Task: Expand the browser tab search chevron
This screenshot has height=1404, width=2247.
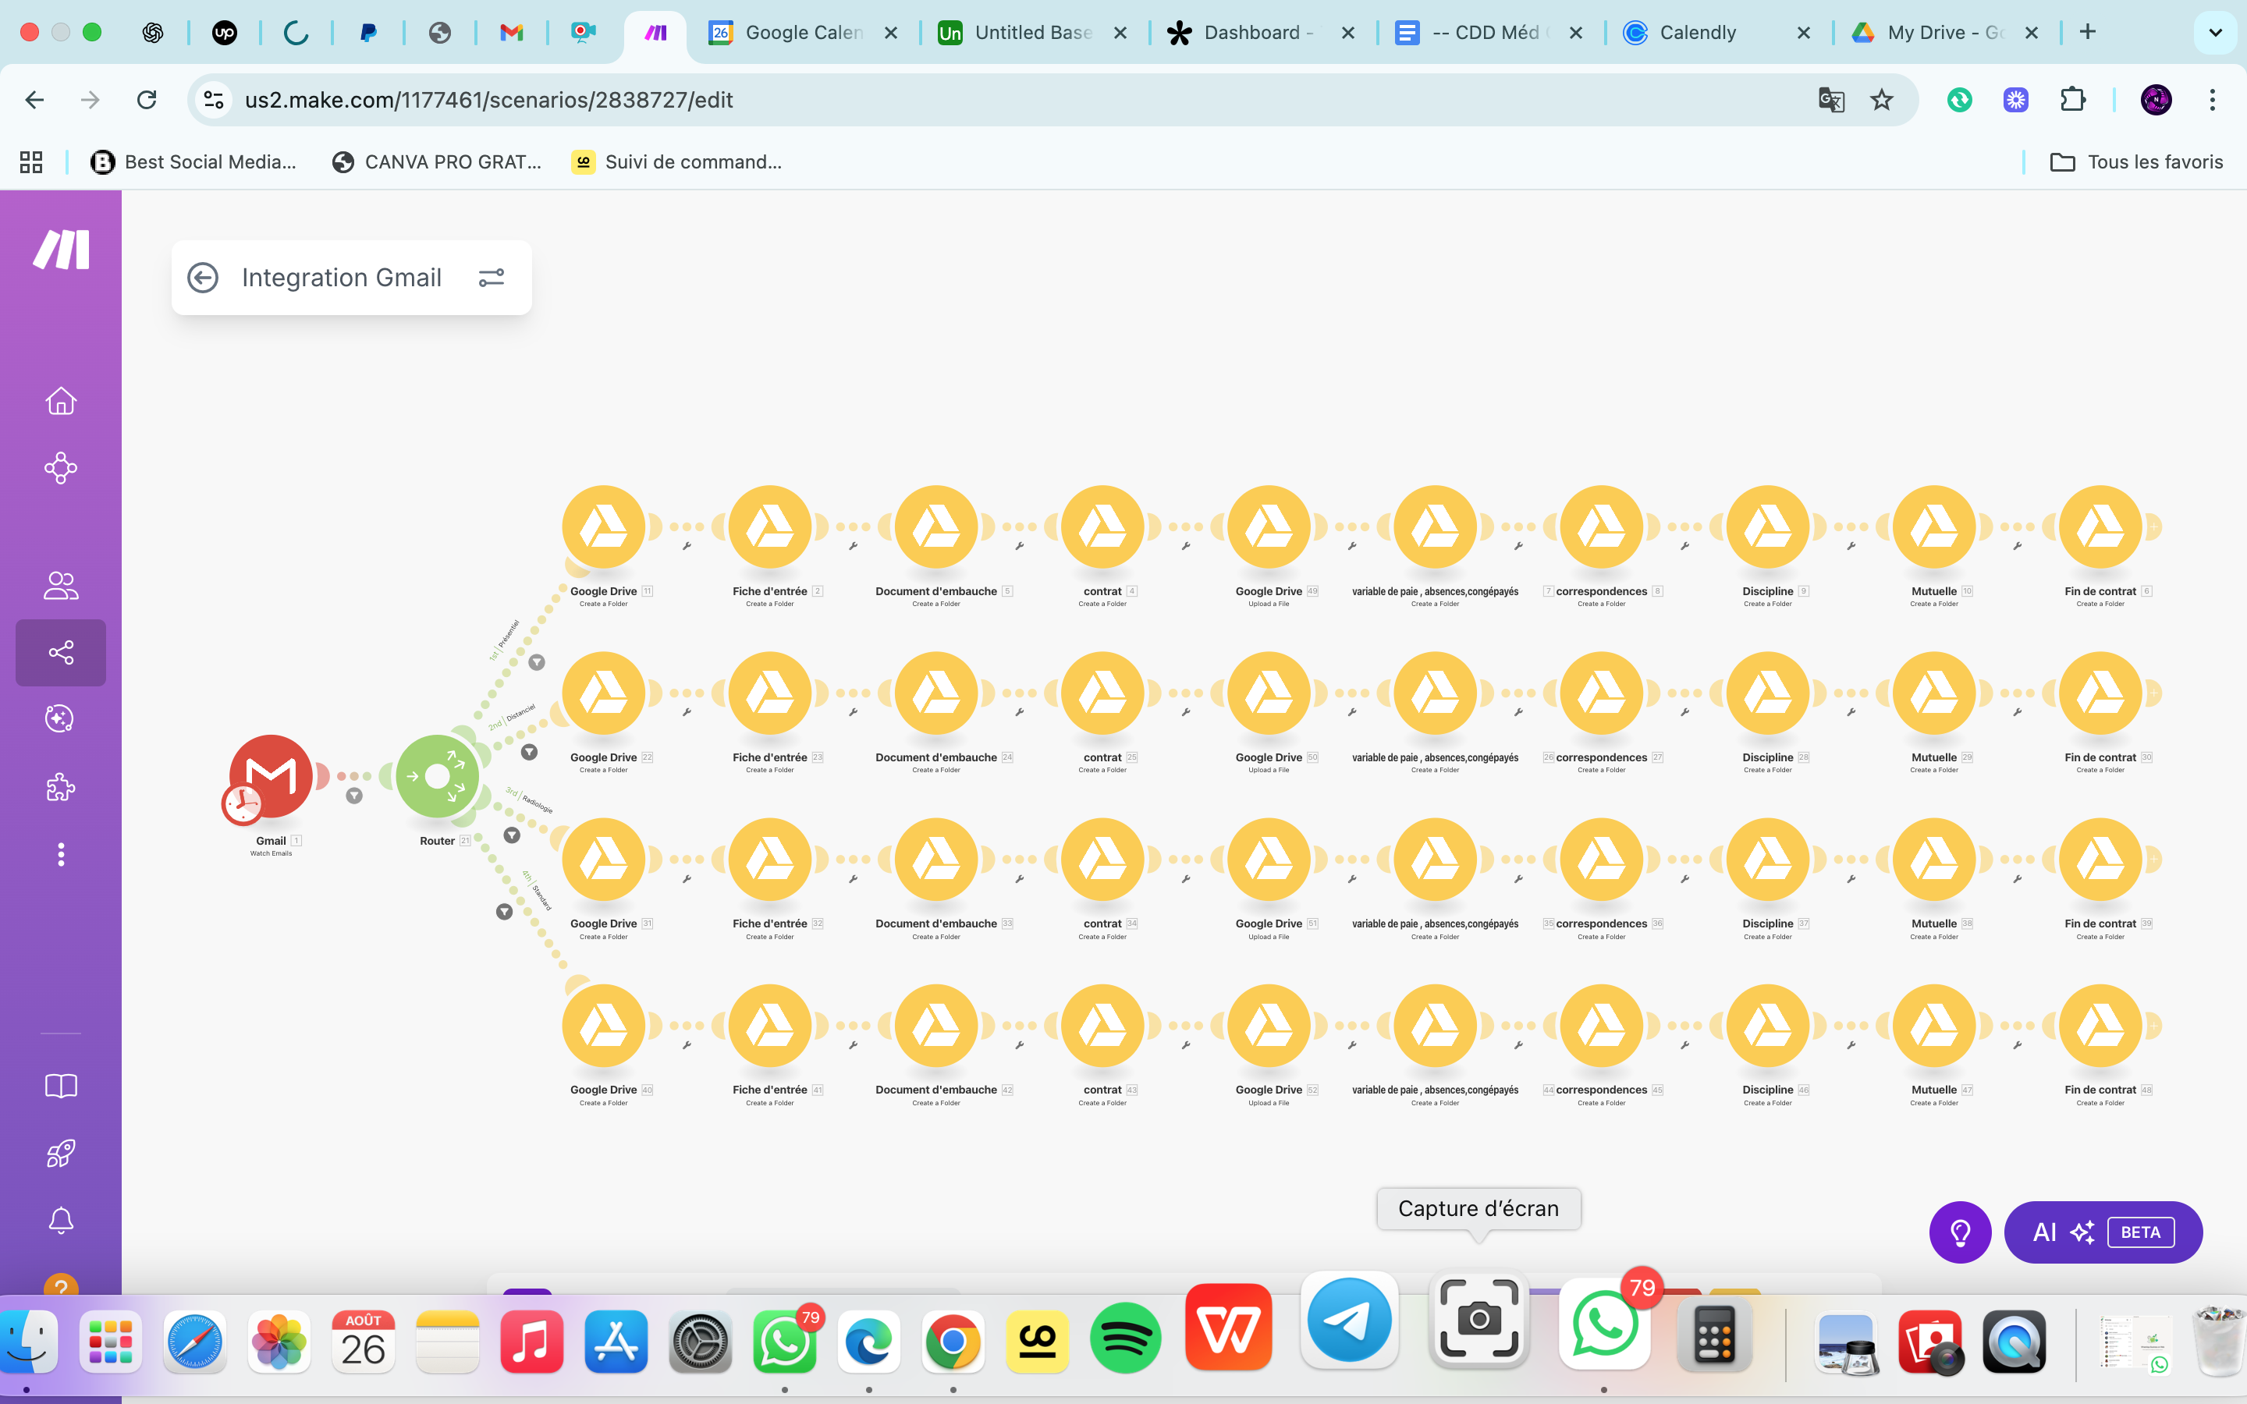Action: 2214,33
